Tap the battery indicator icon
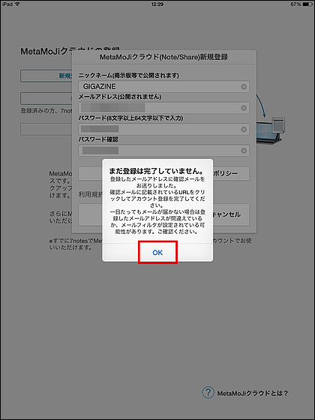 pos(307,4)
